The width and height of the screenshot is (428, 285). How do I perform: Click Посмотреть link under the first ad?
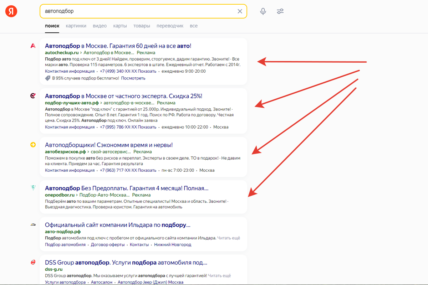133,78
